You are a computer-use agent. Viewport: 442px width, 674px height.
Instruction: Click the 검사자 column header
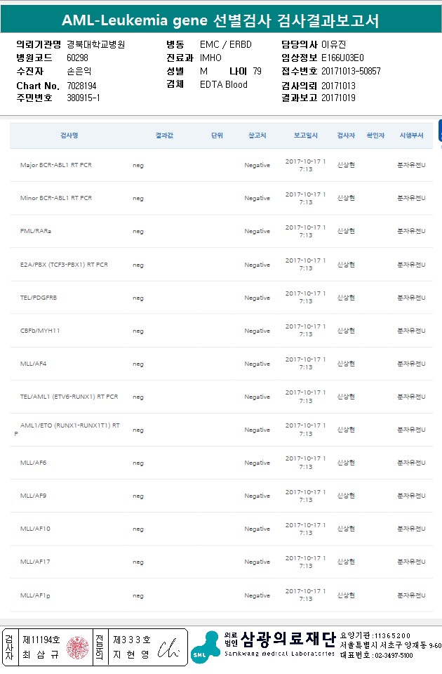(x=346, y=135)
